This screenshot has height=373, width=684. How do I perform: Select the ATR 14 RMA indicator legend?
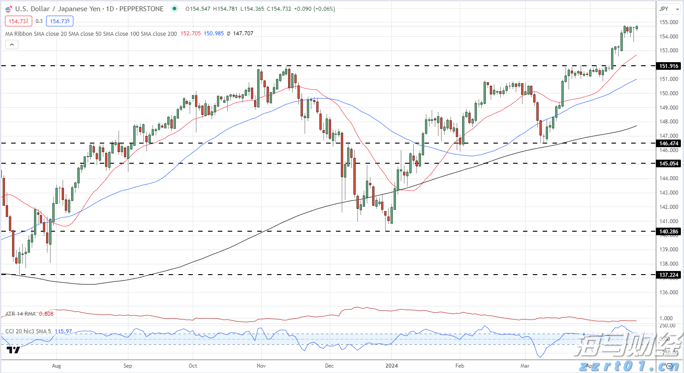tap(20, 314)
